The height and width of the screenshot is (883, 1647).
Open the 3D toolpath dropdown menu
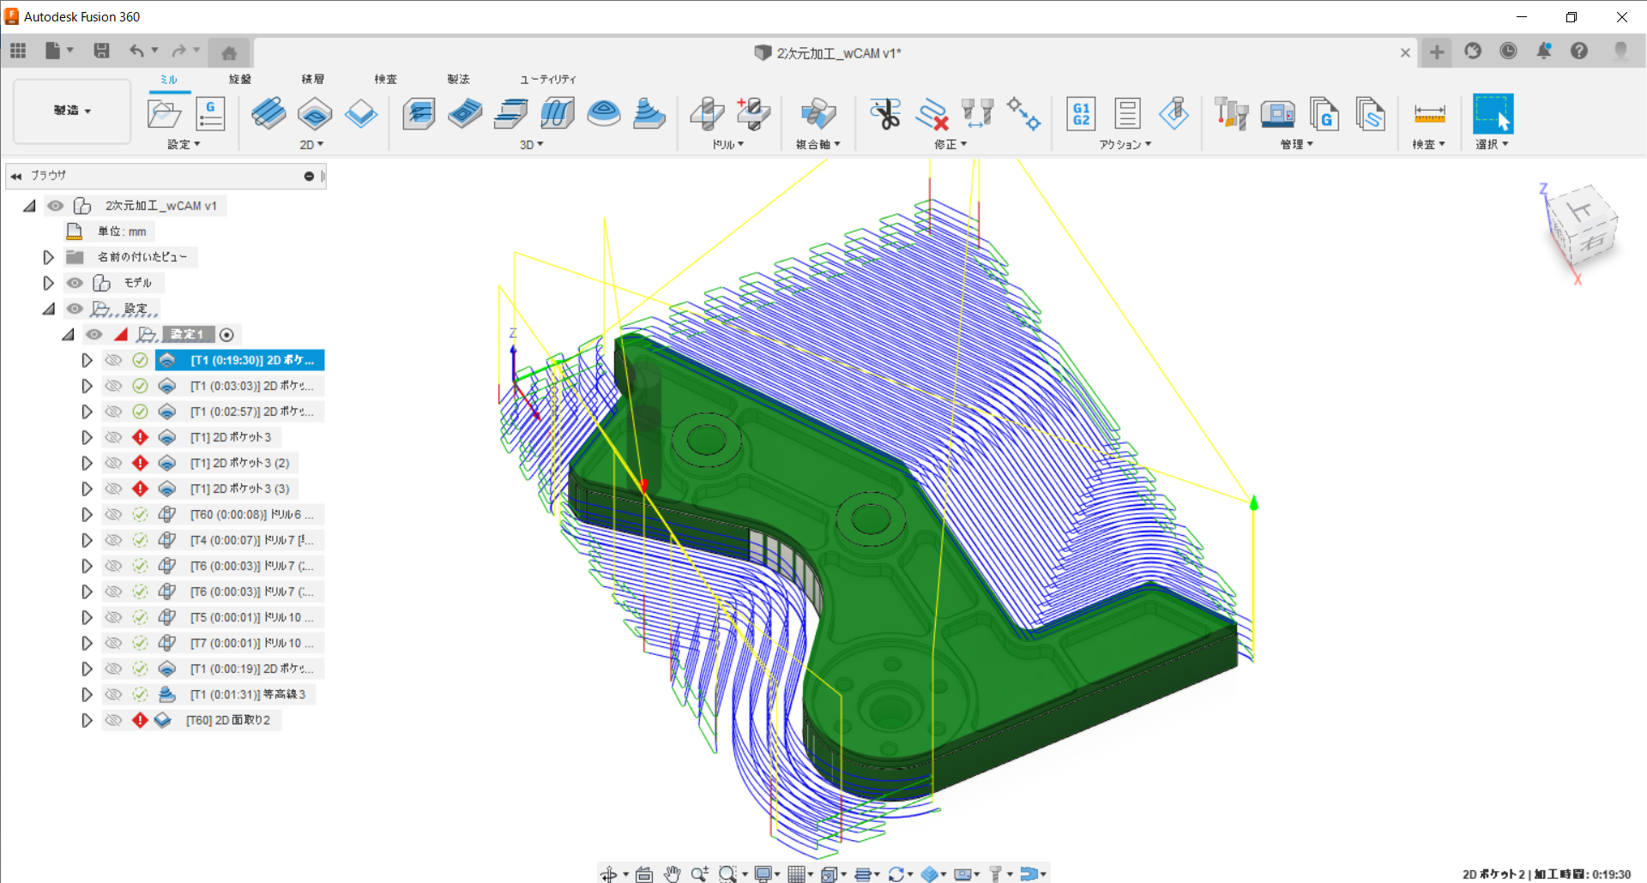pyautogui.click(x=531, y=145)
